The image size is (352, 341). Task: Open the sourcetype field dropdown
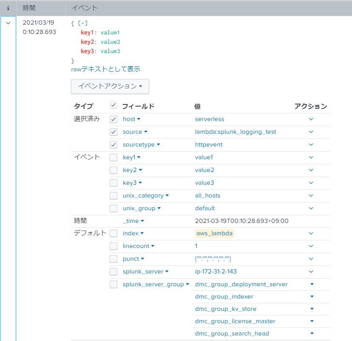[x=142, y=145]
